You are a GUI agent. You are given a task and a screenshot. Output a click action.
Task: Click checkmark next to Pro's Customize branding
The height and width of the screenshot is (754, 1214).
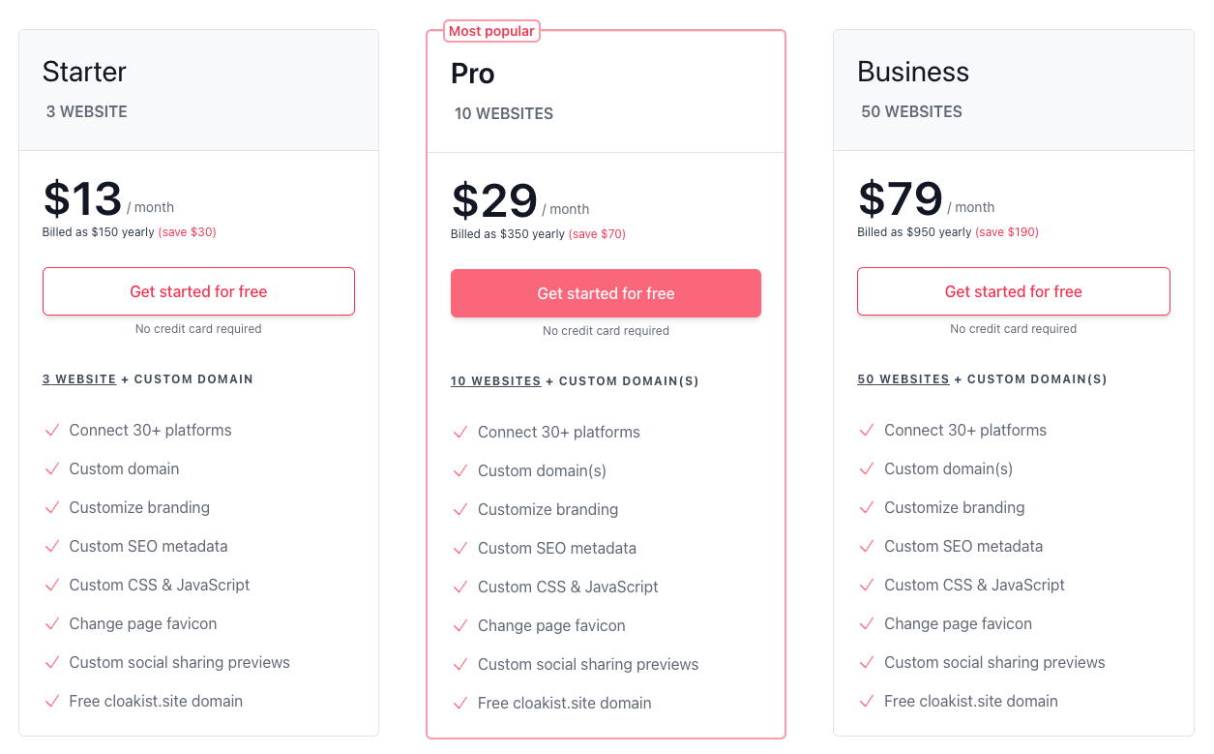(x=460, y=510)
